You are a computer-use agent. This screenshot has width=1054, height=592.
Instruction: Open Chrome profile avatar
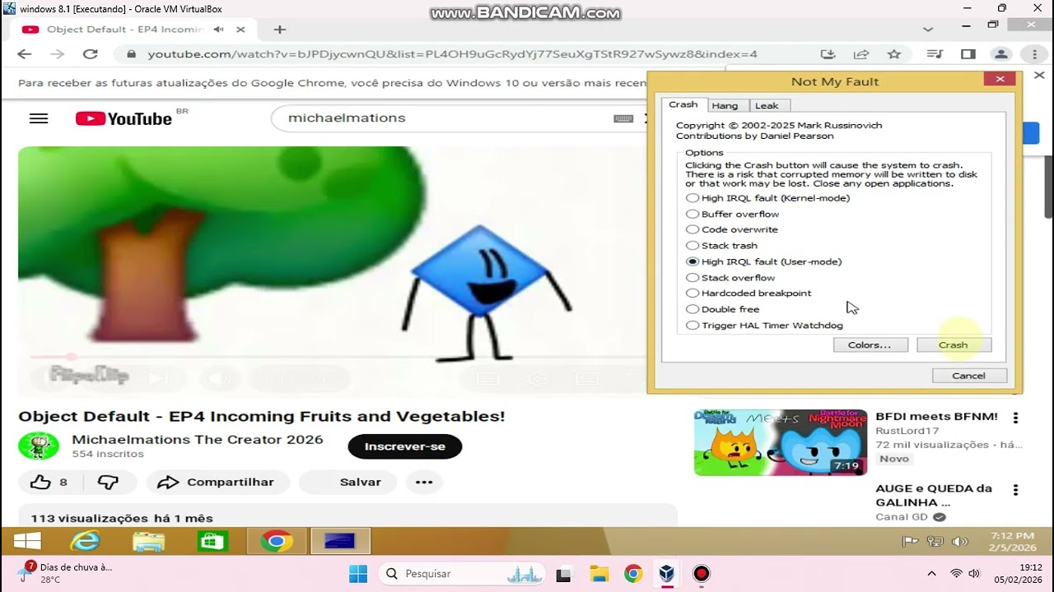click(1001, 54)
